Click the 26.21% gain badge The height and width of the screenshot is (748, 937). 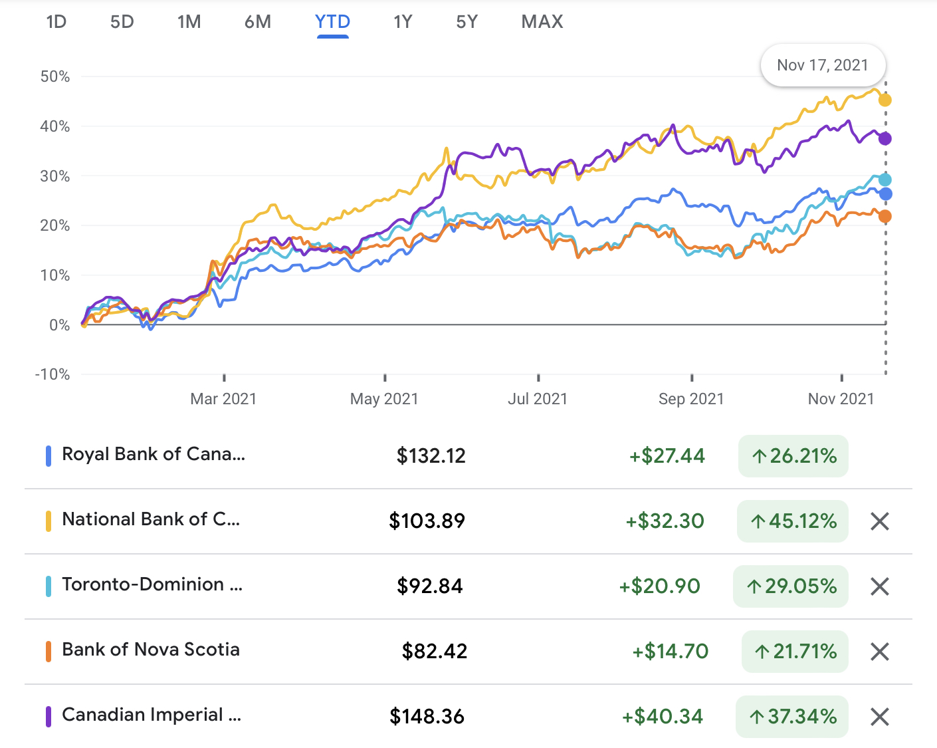coord(793,456)
